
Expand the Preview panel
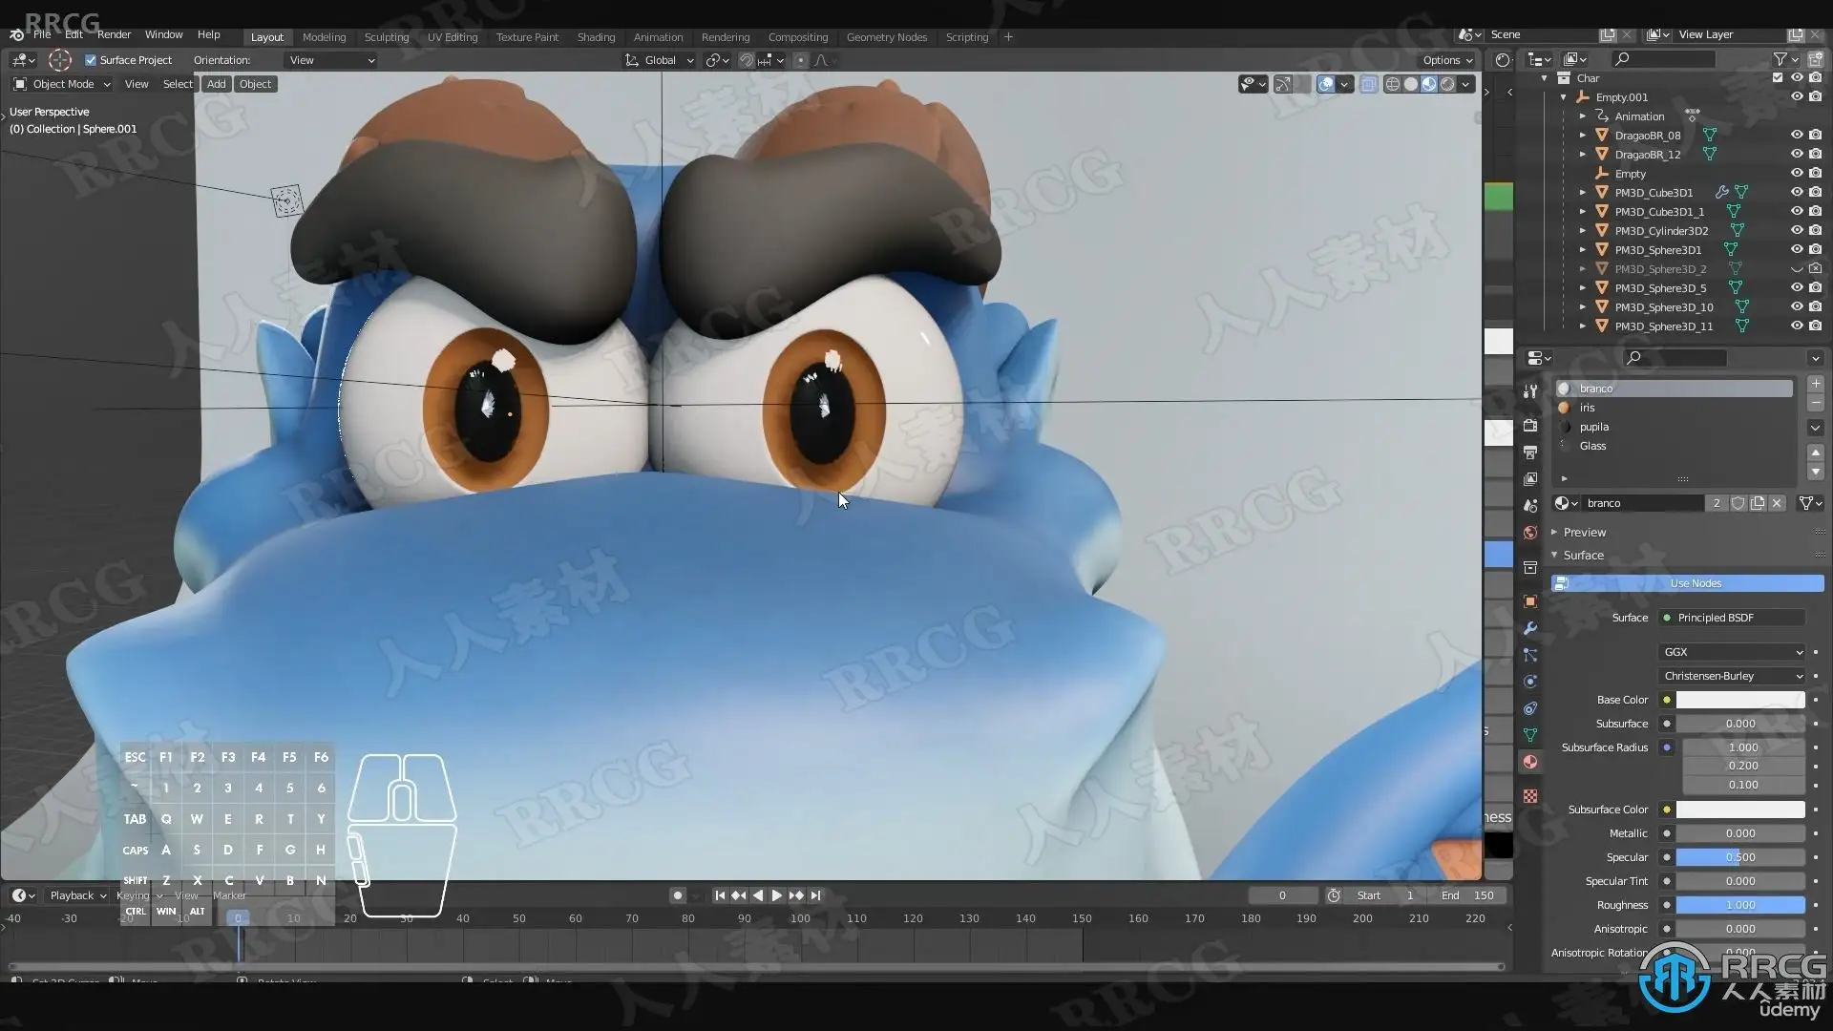pyautogui.click(x=1585, y=533)
